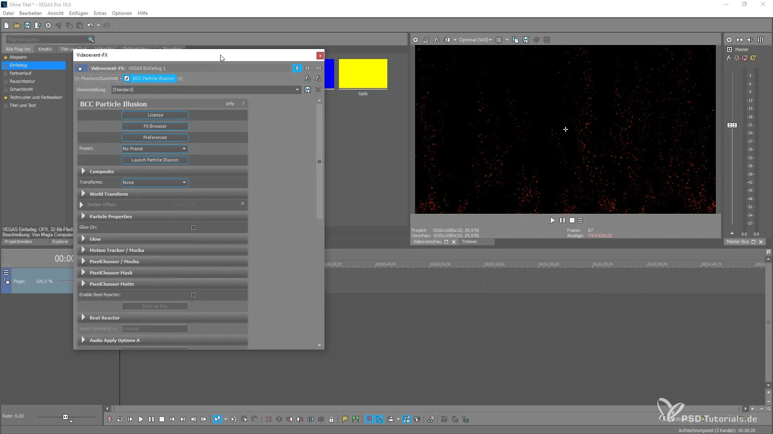Open preview quality Optimal (Voll) dropdown

pos(475,40)
